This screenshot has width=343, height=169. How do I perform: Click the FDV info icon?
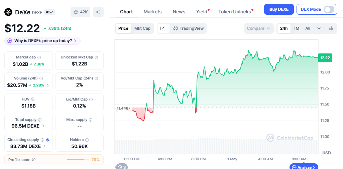(33, 99)
